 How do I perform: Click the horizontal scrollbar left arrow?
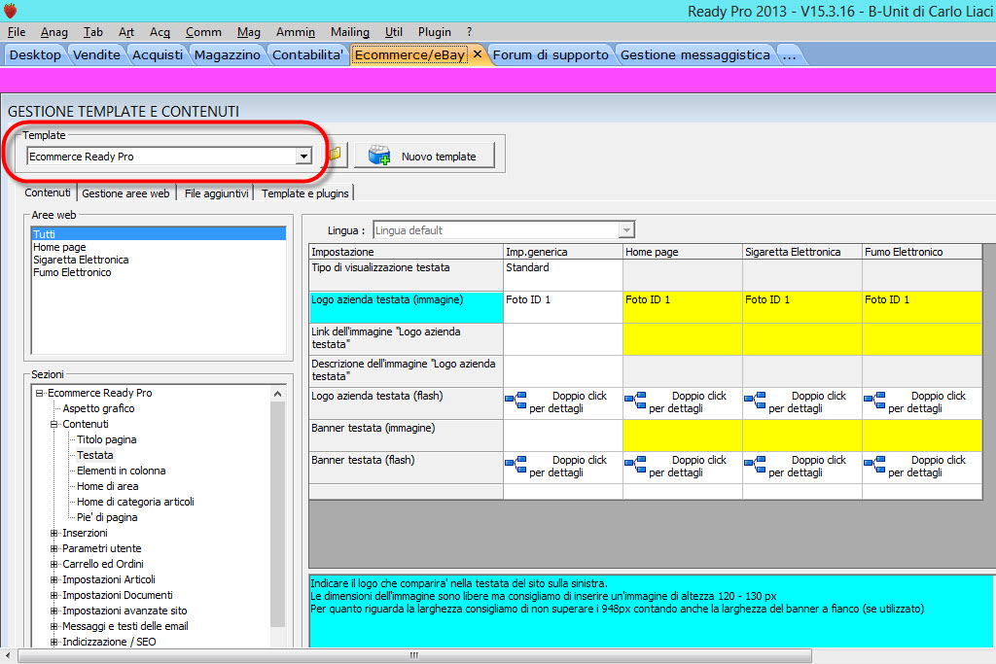tap(8, 656)
